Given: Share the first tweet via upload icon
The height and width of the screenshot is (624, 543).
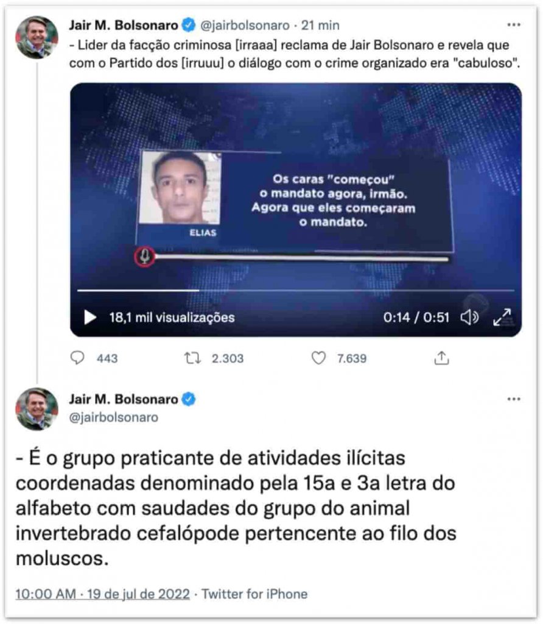Looking at the screenshot, I should coord(441,358).
